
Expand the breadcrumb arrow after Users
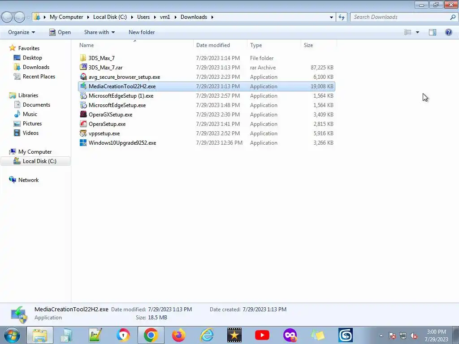[x=155, y=17]
